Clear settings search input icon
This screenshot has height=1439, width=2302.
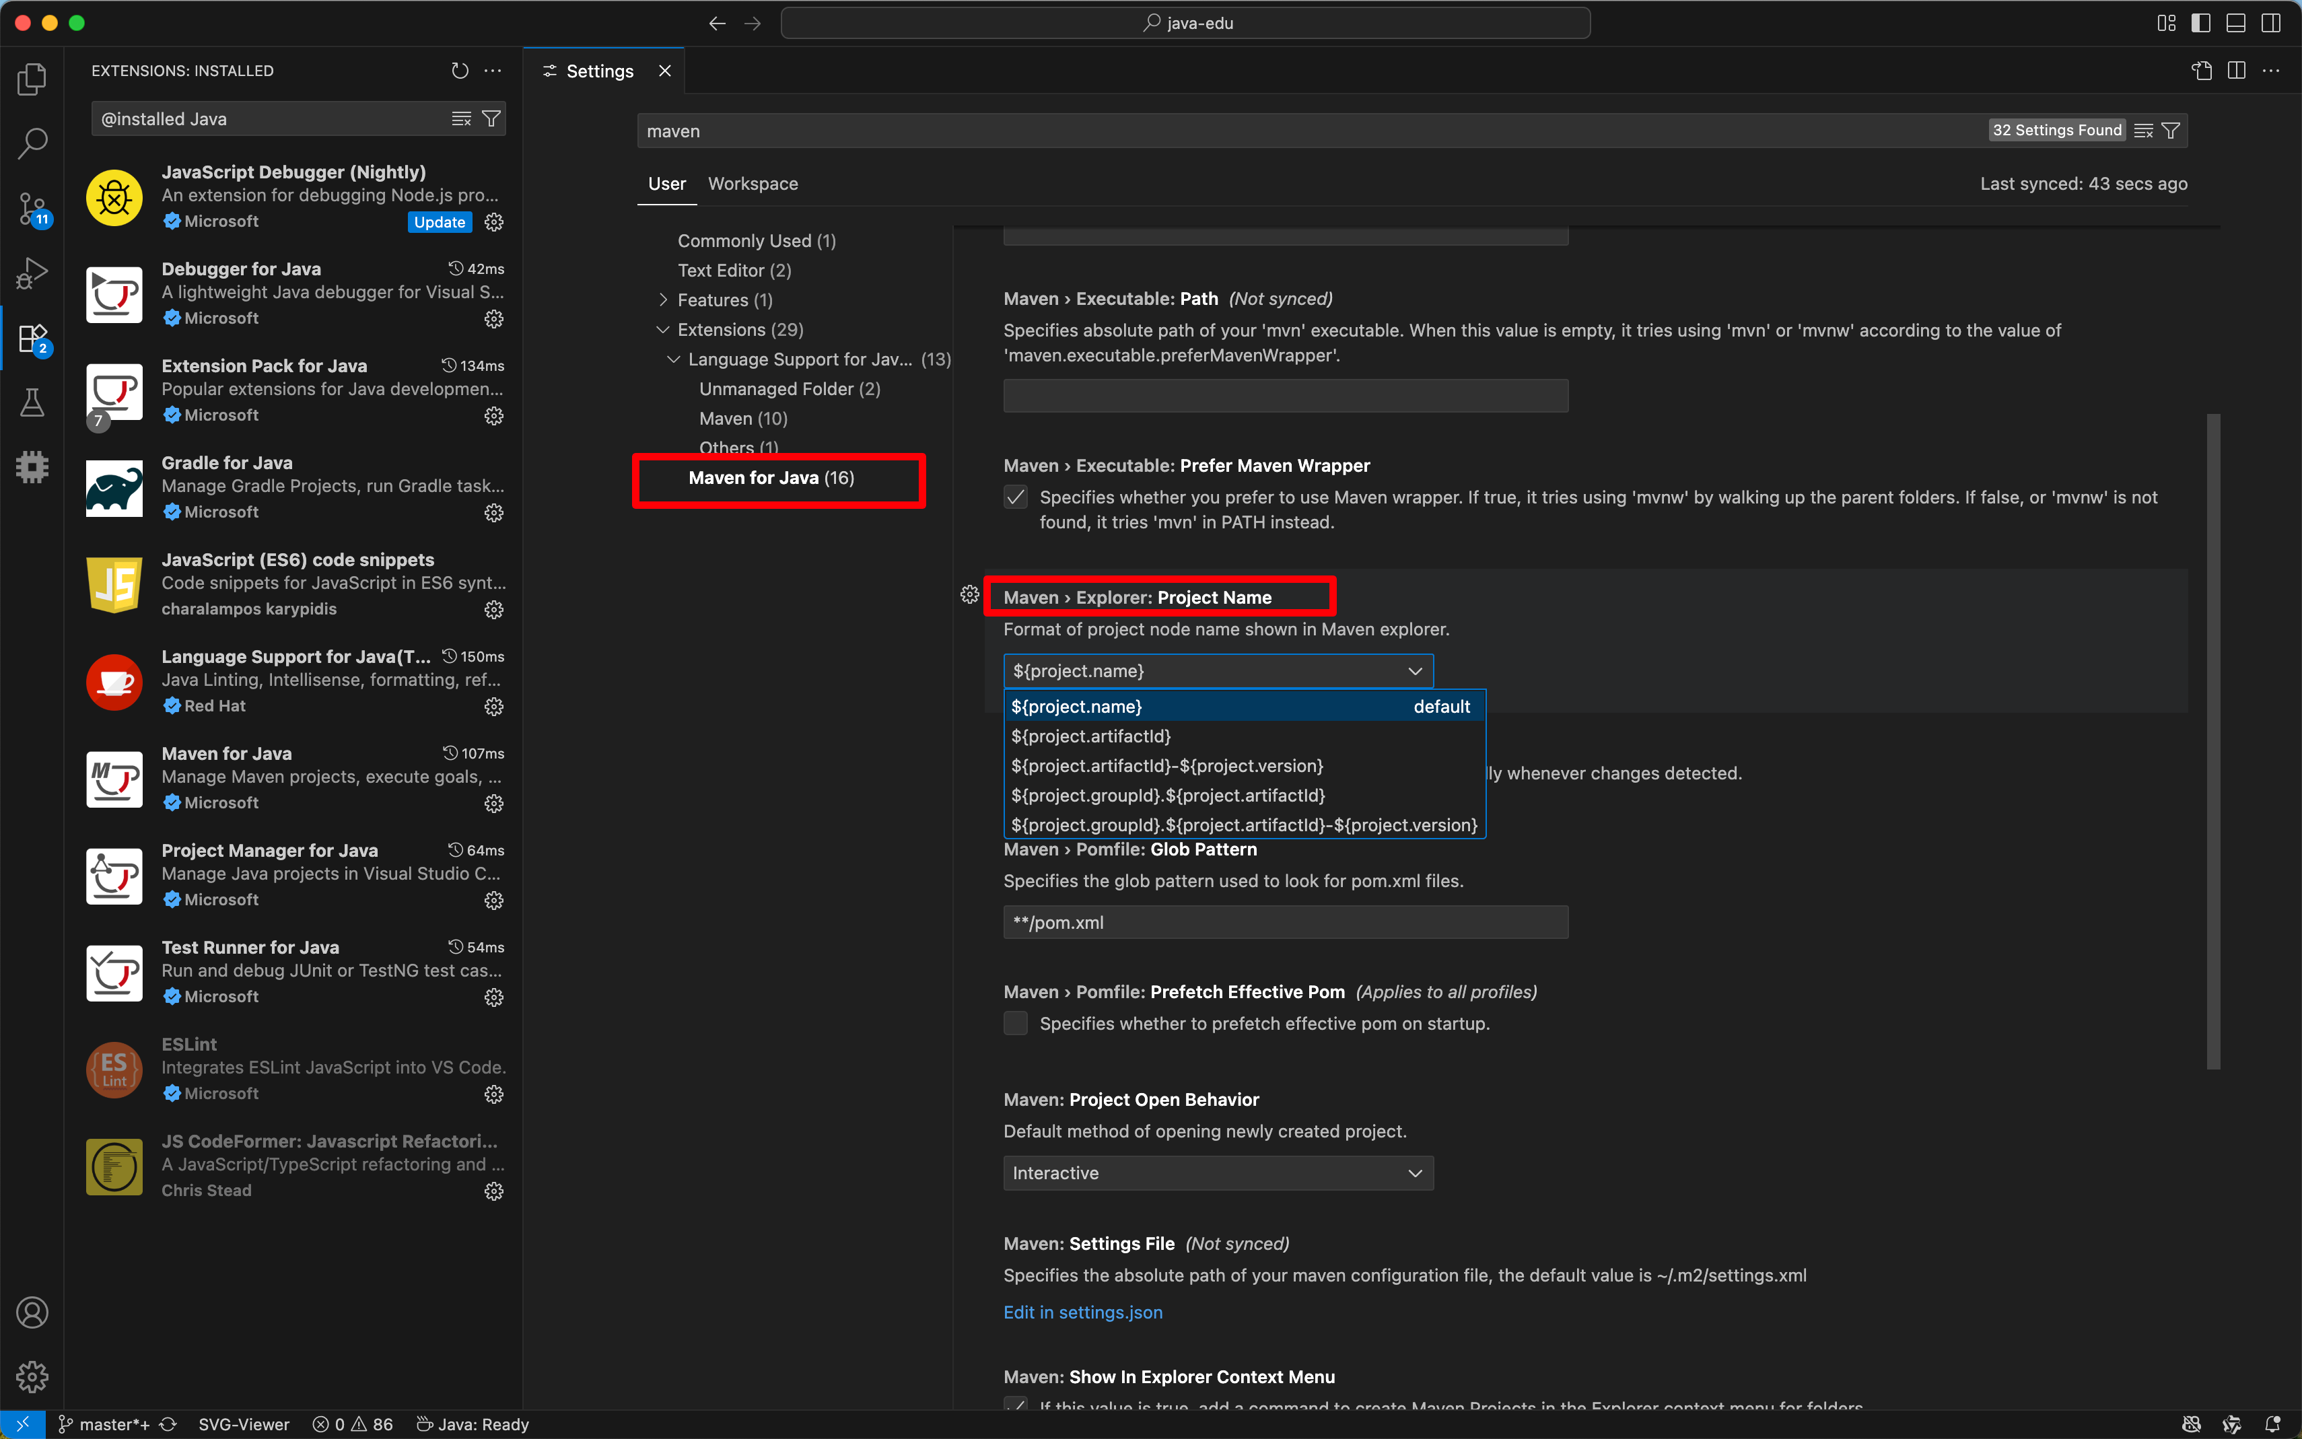tap(2143, 131)
